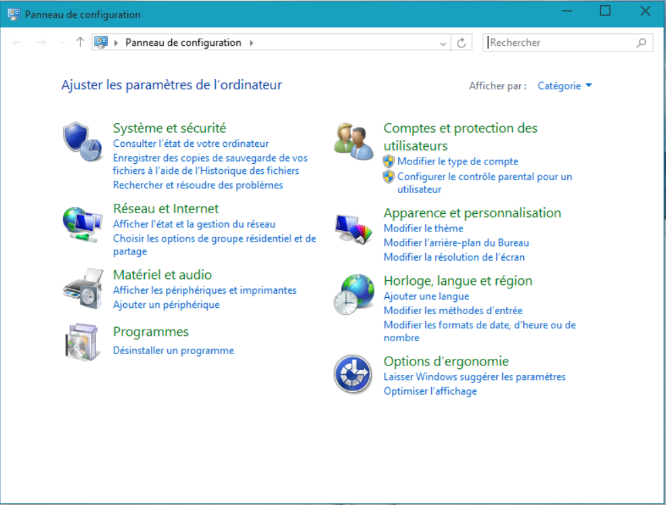The height and width of the screenshot is (505, 666).
Task: Click the title bar Control Panel icon
Action: click(14, 14)
